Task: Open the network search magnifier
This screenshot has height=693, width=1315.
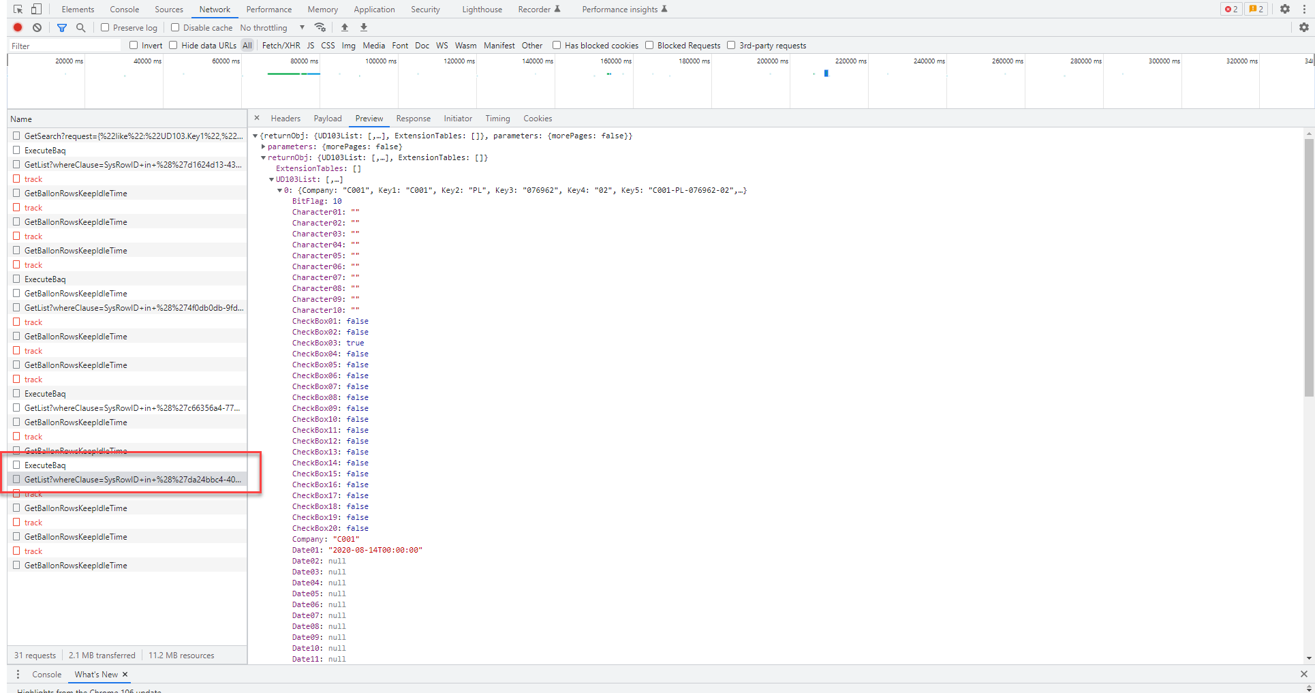Action: point(81,27)
